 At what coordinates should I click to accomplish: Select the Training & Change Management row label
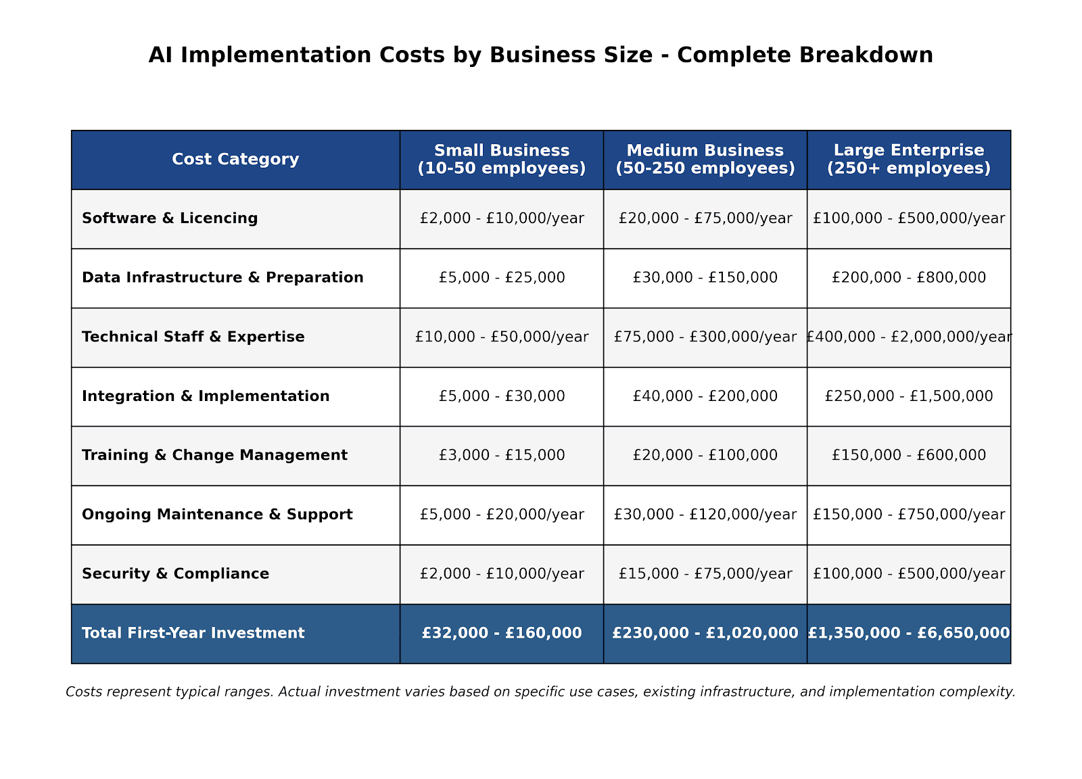(x=214, y=455)
